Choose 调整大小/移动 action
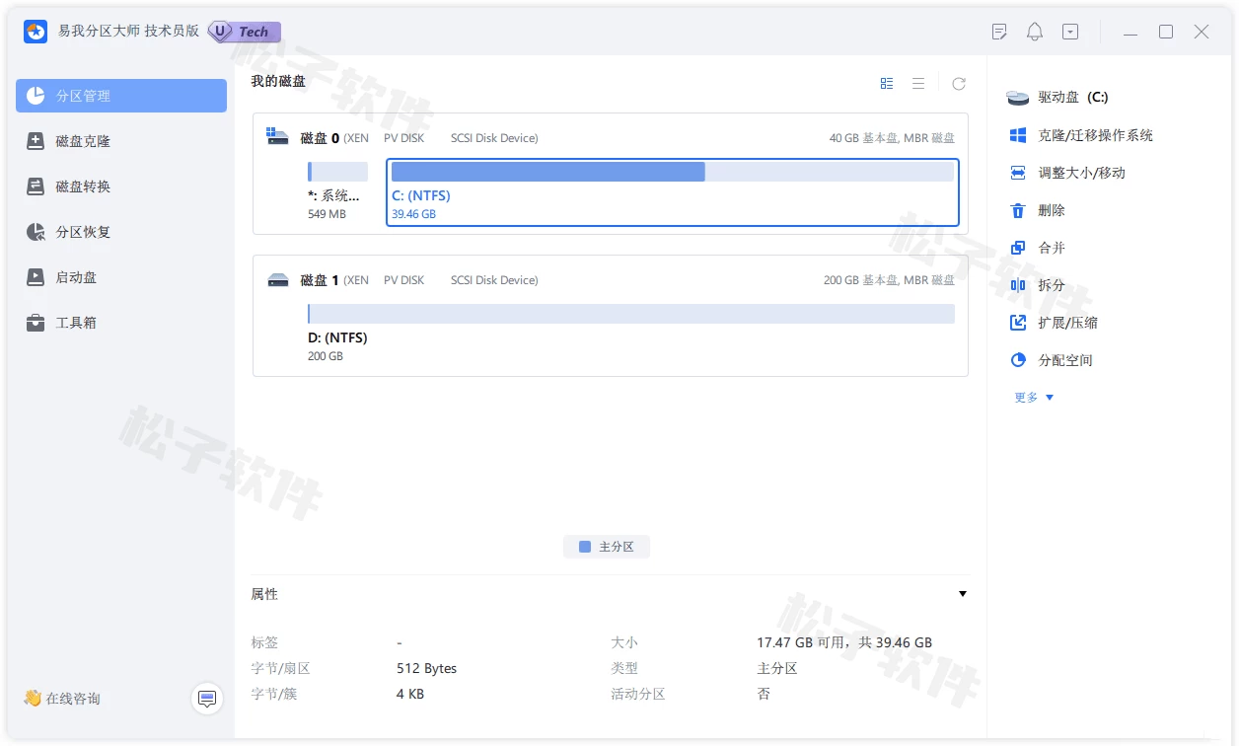The image size is (1239, 746). [1081, 173]
